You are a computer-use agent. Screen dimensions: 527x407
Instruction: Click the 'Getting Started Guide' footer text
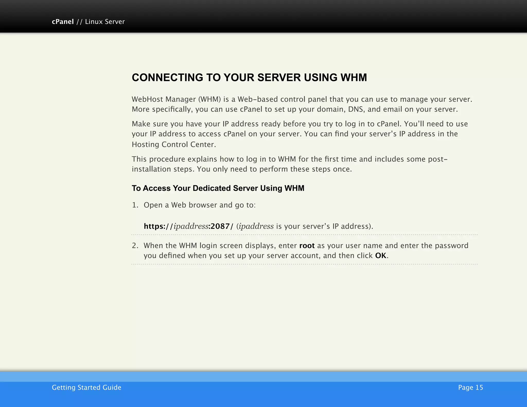(x=86, y=387)
